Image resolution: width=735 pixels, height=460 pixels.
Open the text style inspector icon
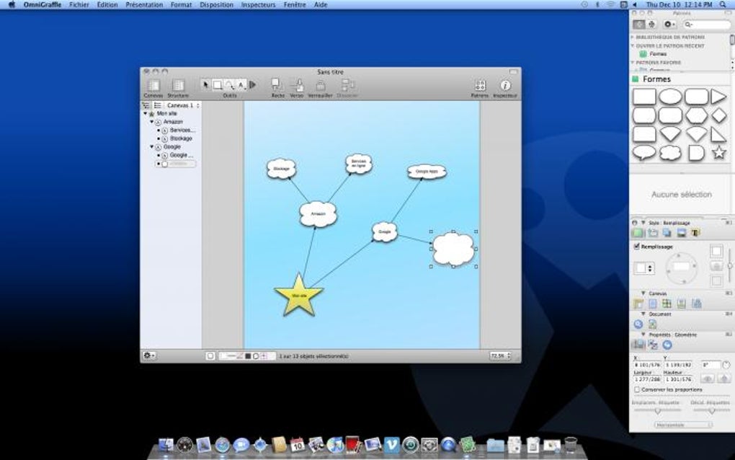coord(695,233)
